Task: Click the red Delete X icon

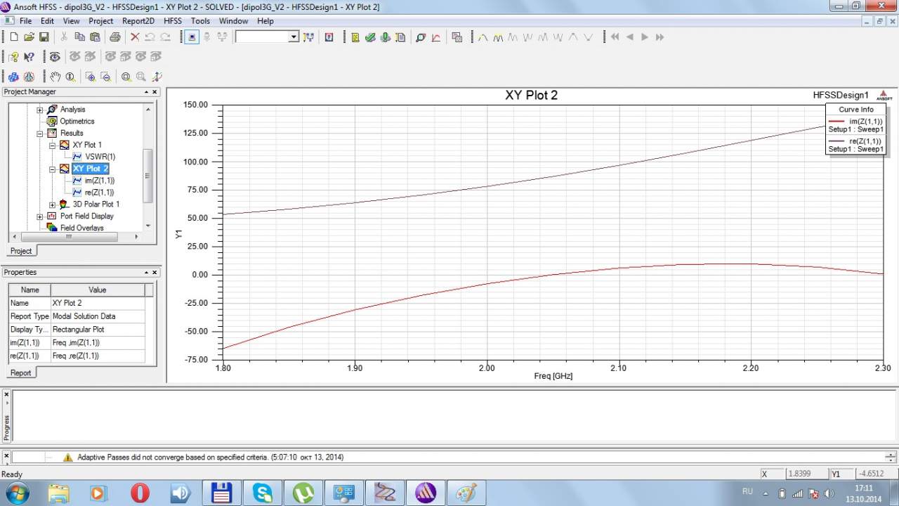Action: tap(135, 37)
